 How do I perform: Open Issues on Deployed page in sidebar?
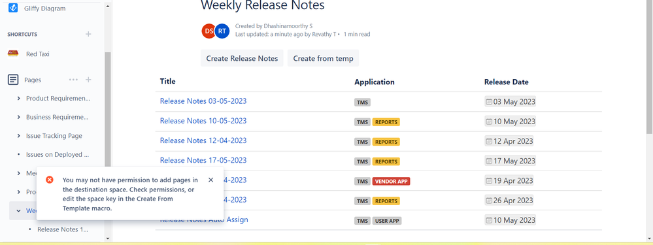[58, 155]
